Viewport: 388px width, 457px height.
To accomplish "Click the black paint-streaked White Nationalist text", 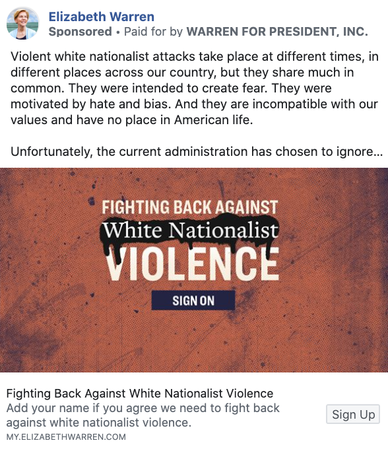I will (x=190, y=230).
